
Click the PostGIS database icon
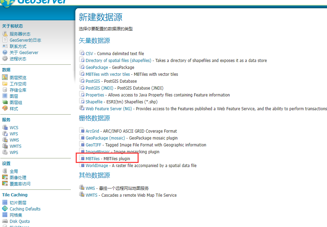[82, 81]
